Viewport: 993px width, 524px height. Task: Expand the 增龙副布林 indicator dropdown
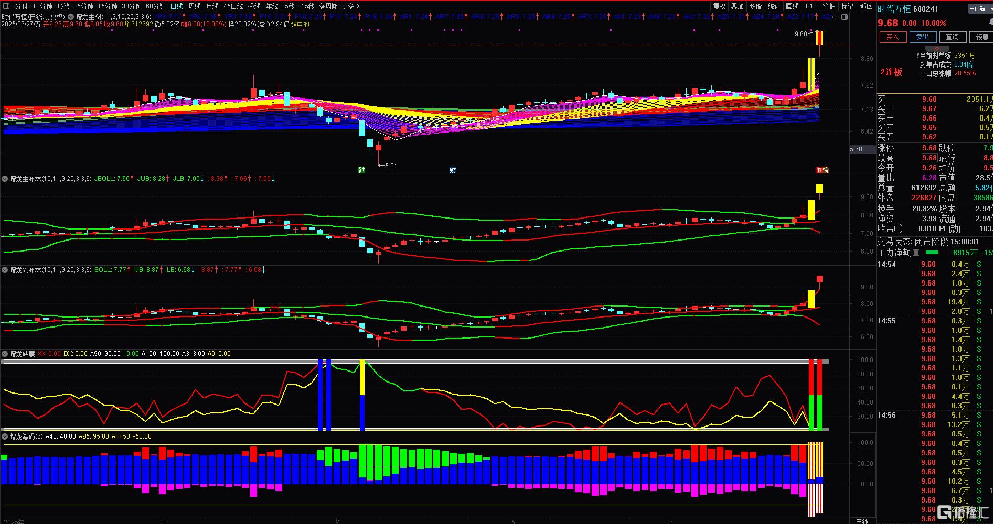(x=5, y=270)
